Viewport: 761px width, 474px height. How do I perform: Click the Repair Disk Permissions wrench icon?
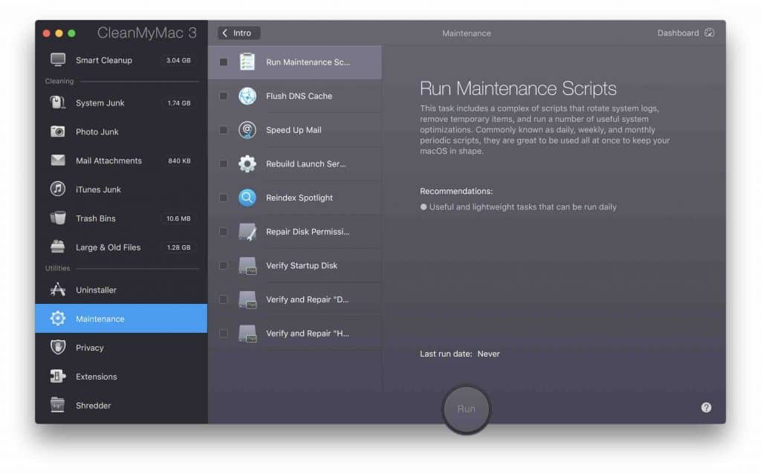click(x=247, y=231)
